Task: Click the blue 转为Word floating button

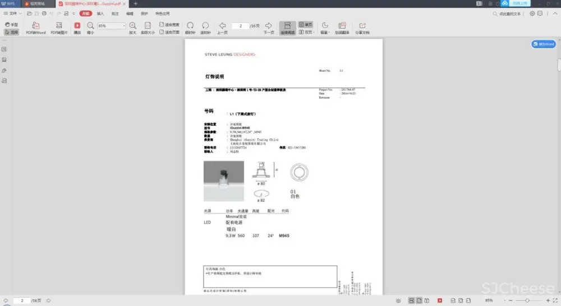Action: (x=543, y=44)
